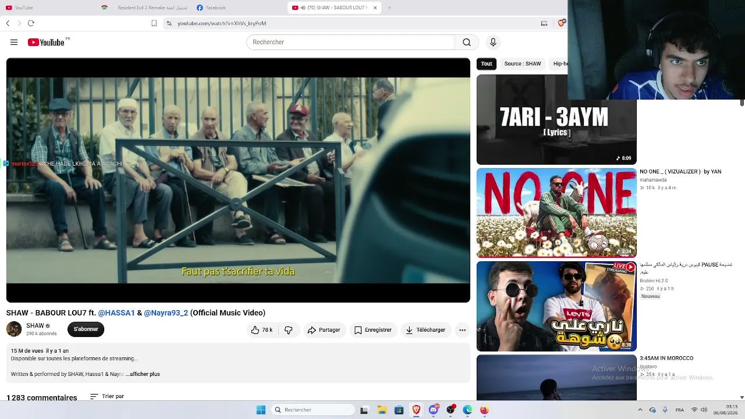Start voice search with the microphone
Screen dimensions: 745x419
coord(493,42)
